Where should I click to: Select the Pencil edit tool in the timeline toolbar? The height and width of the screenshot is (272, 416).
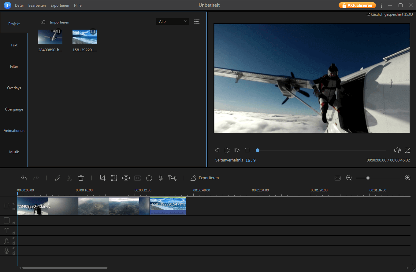58,178
